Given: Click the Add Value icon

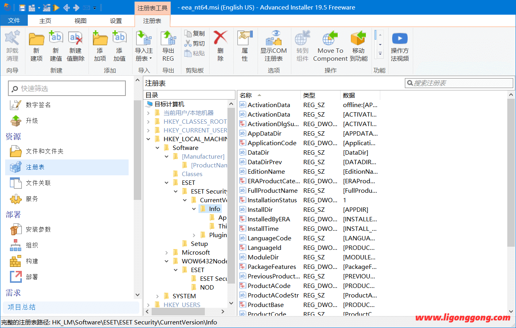Looking at the screenshot, I should coord(119,38).
